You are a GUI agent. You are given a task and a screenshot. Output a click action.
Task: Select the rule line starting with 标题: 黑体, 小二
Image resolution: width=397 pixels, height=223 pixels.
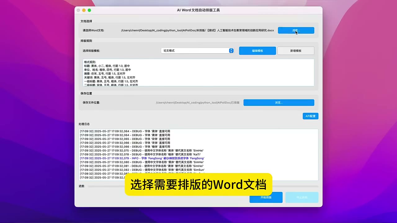107,66
